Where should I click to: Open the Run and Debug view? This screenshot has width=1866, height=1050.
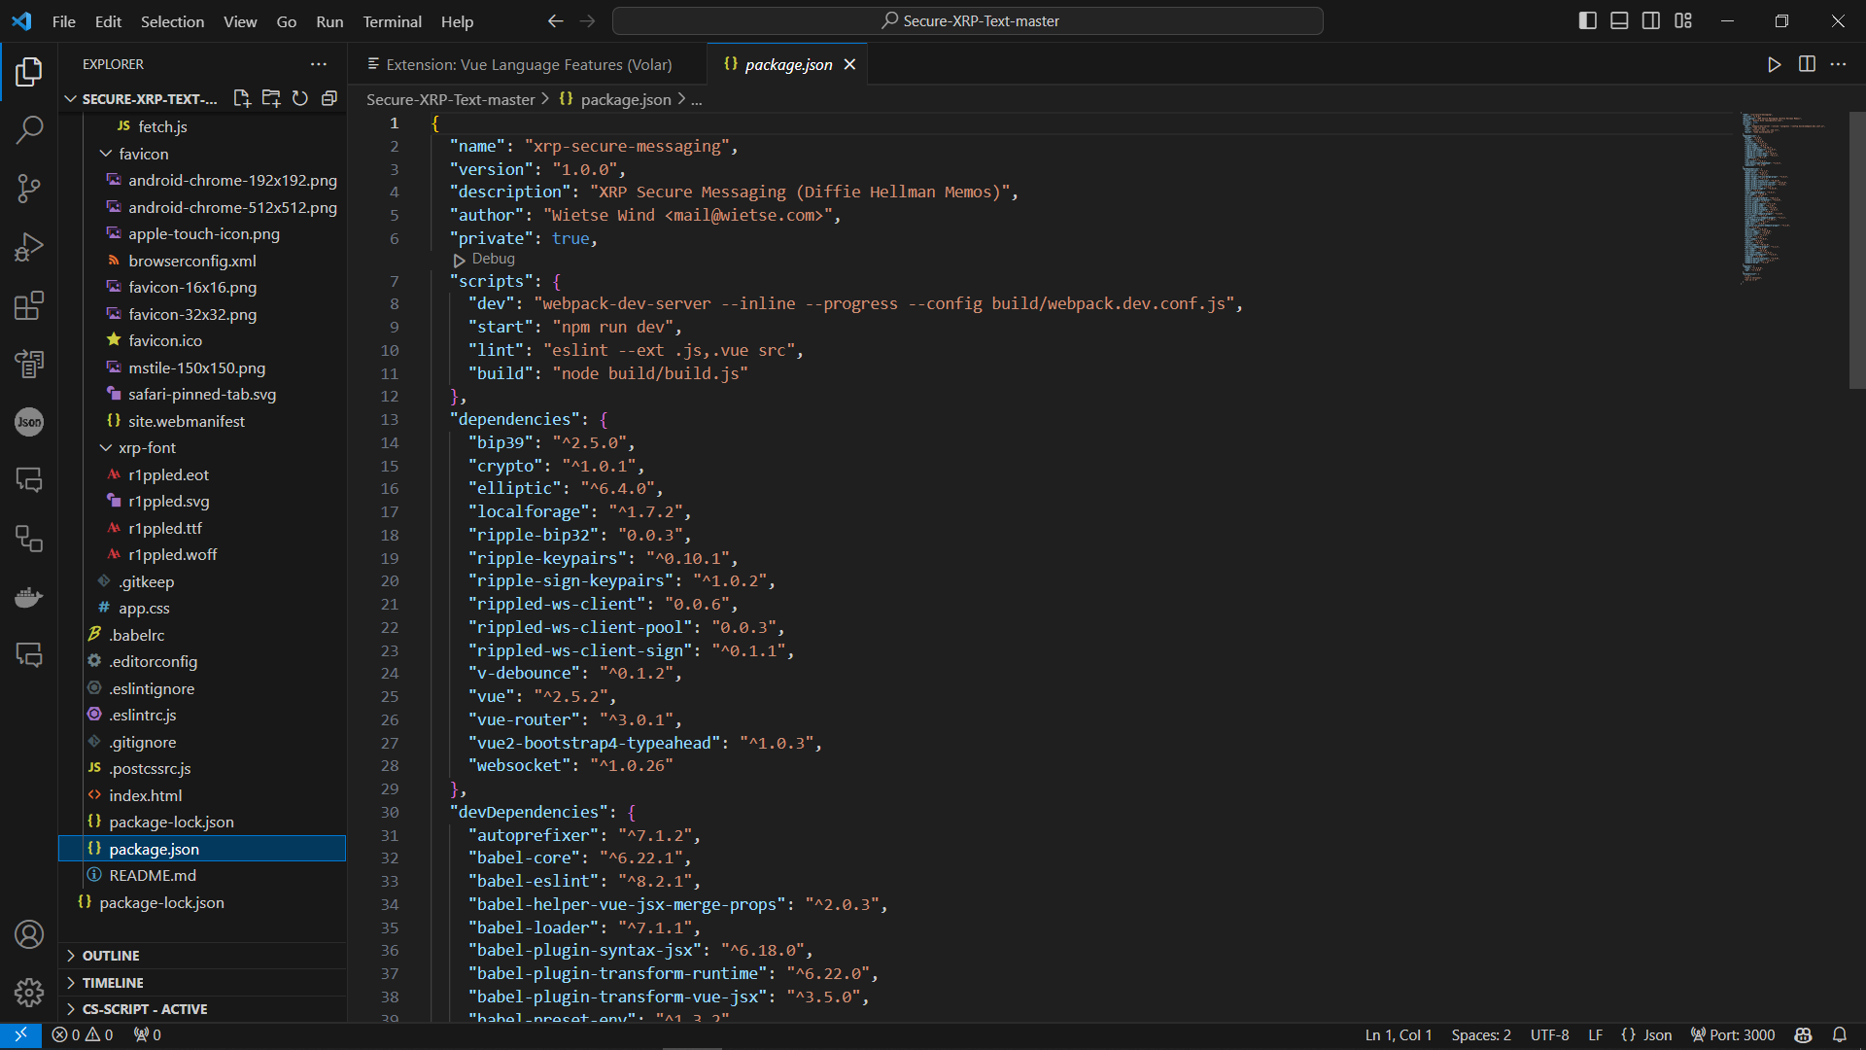click(x=29, y=247)
